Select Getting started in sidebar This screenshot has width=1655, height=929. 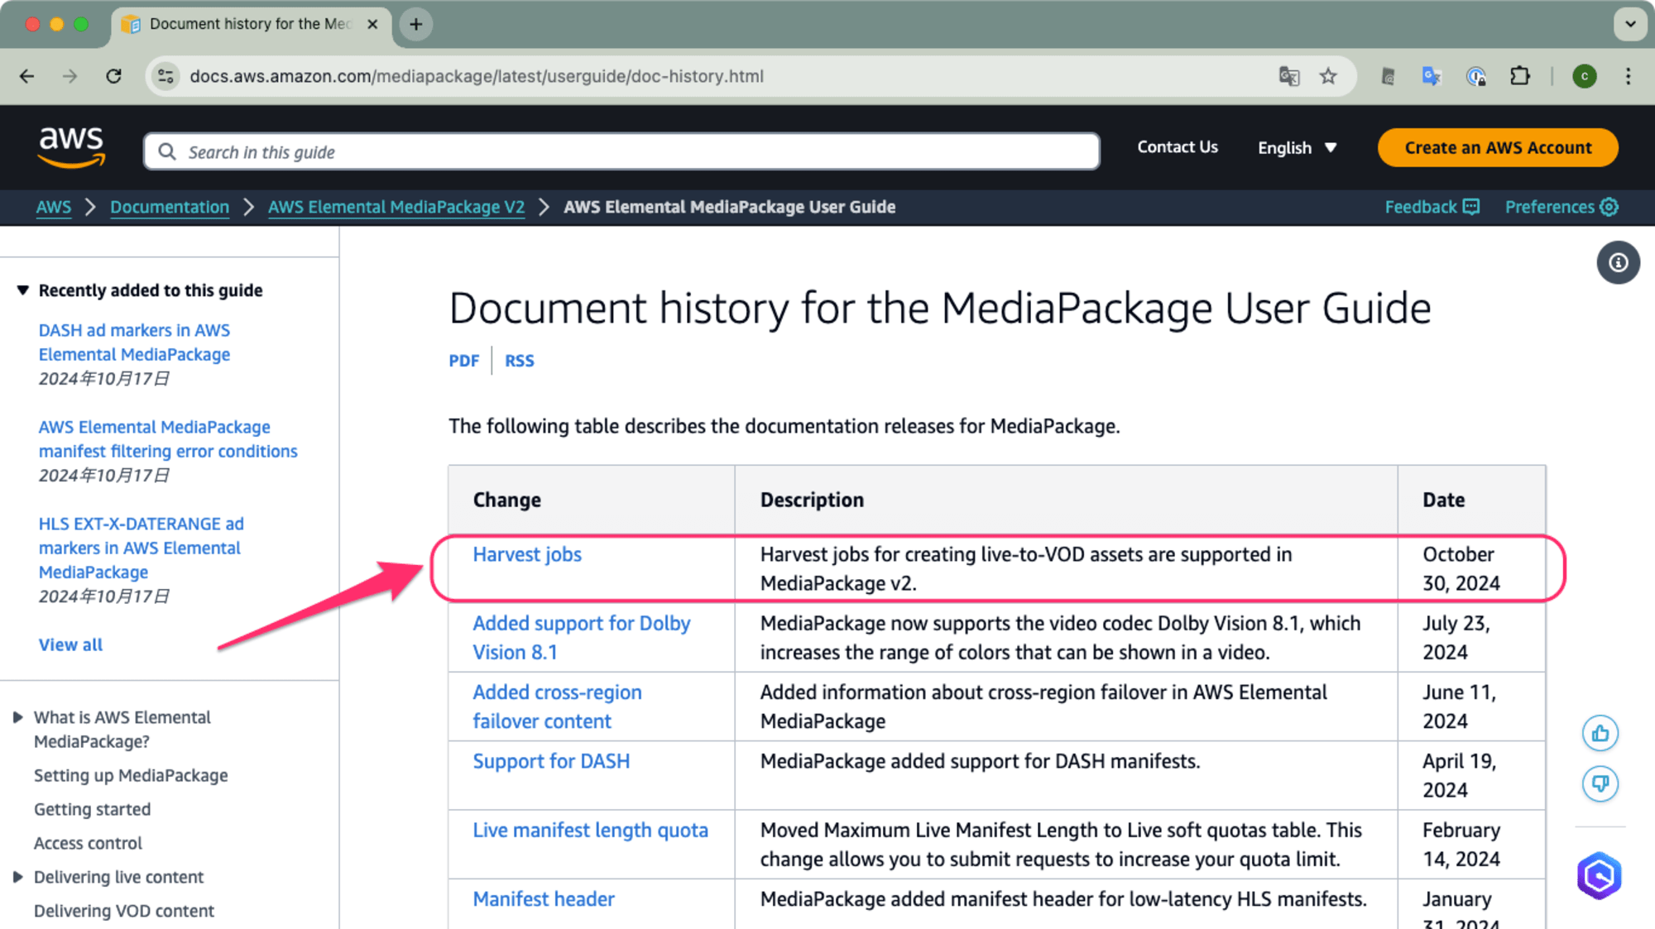point(92,809)
